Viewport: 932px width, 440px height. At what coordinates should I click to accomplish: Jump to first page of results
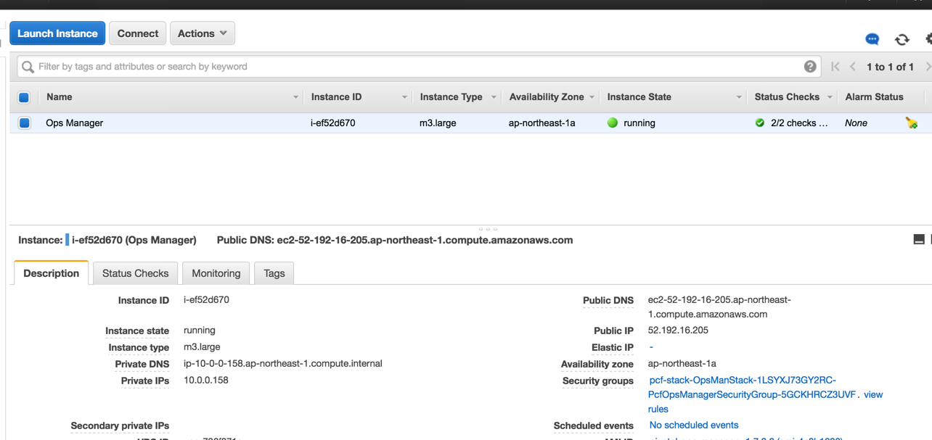tap(835, 67)
